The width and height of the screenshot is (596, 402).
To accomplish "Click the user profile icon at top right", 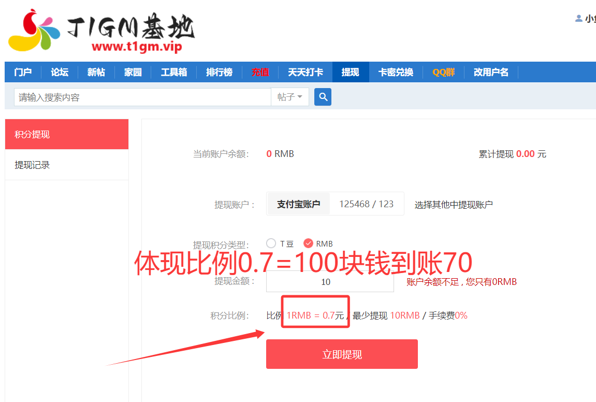I will pos(578,18).
